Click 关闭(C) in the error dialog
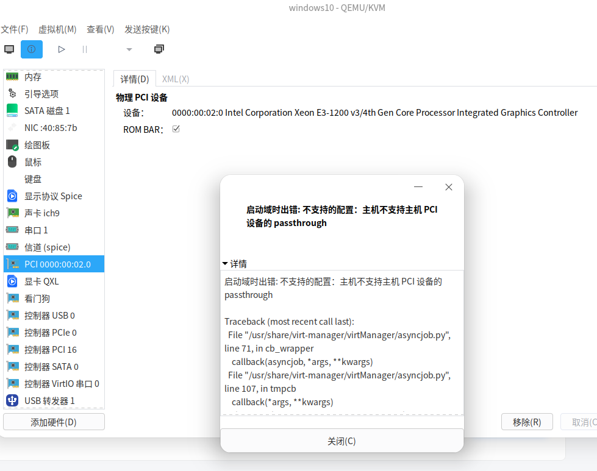Image resolution: width=597 pixels, height=471 pixels. tap(342, 441)
